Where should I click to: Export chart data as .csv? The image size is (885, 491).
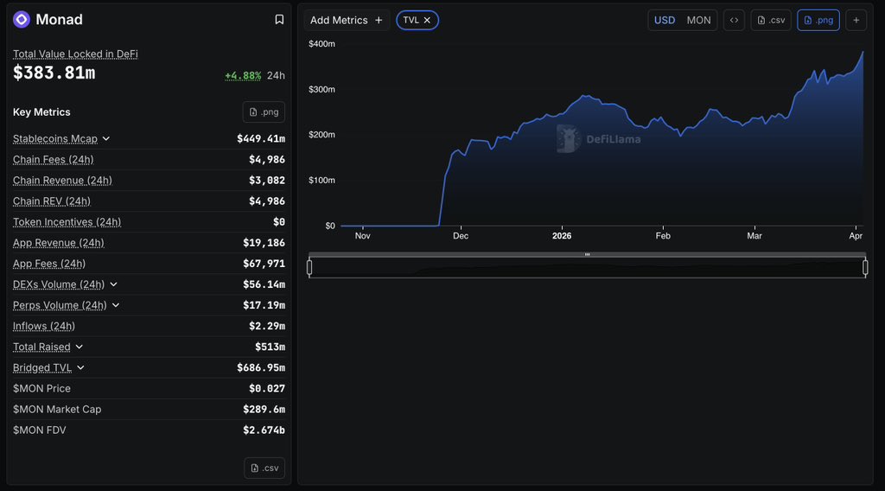(x=771, y=21)
